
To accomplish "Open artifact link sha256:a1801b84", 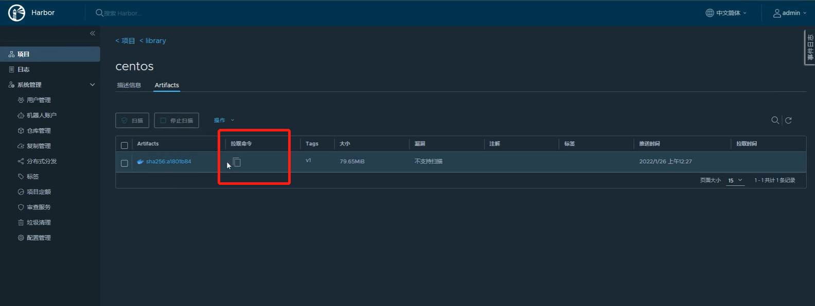I will [168, 161].
